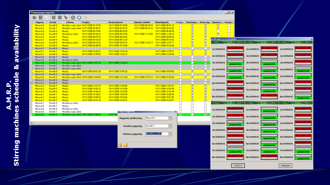The image size is (330, 185).
Task: Confirm step dialog with orange checkmark icon
Action: tap(120, 145)
